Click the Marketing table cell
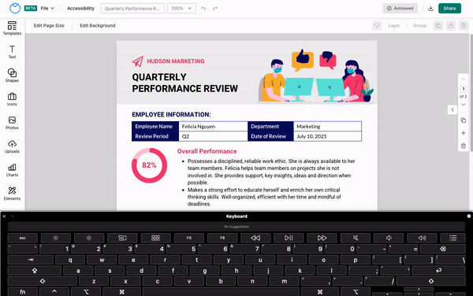 (327, 127)
